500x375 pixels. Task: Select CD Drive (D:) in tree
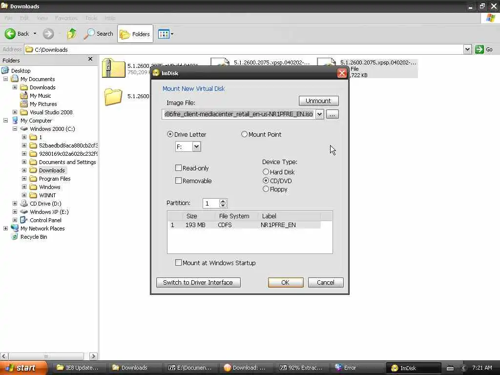pos(45,204)
